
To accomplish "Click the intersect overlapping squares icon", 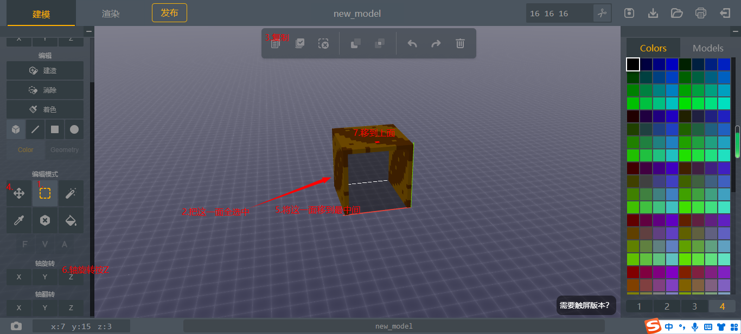I will (380, 44).
